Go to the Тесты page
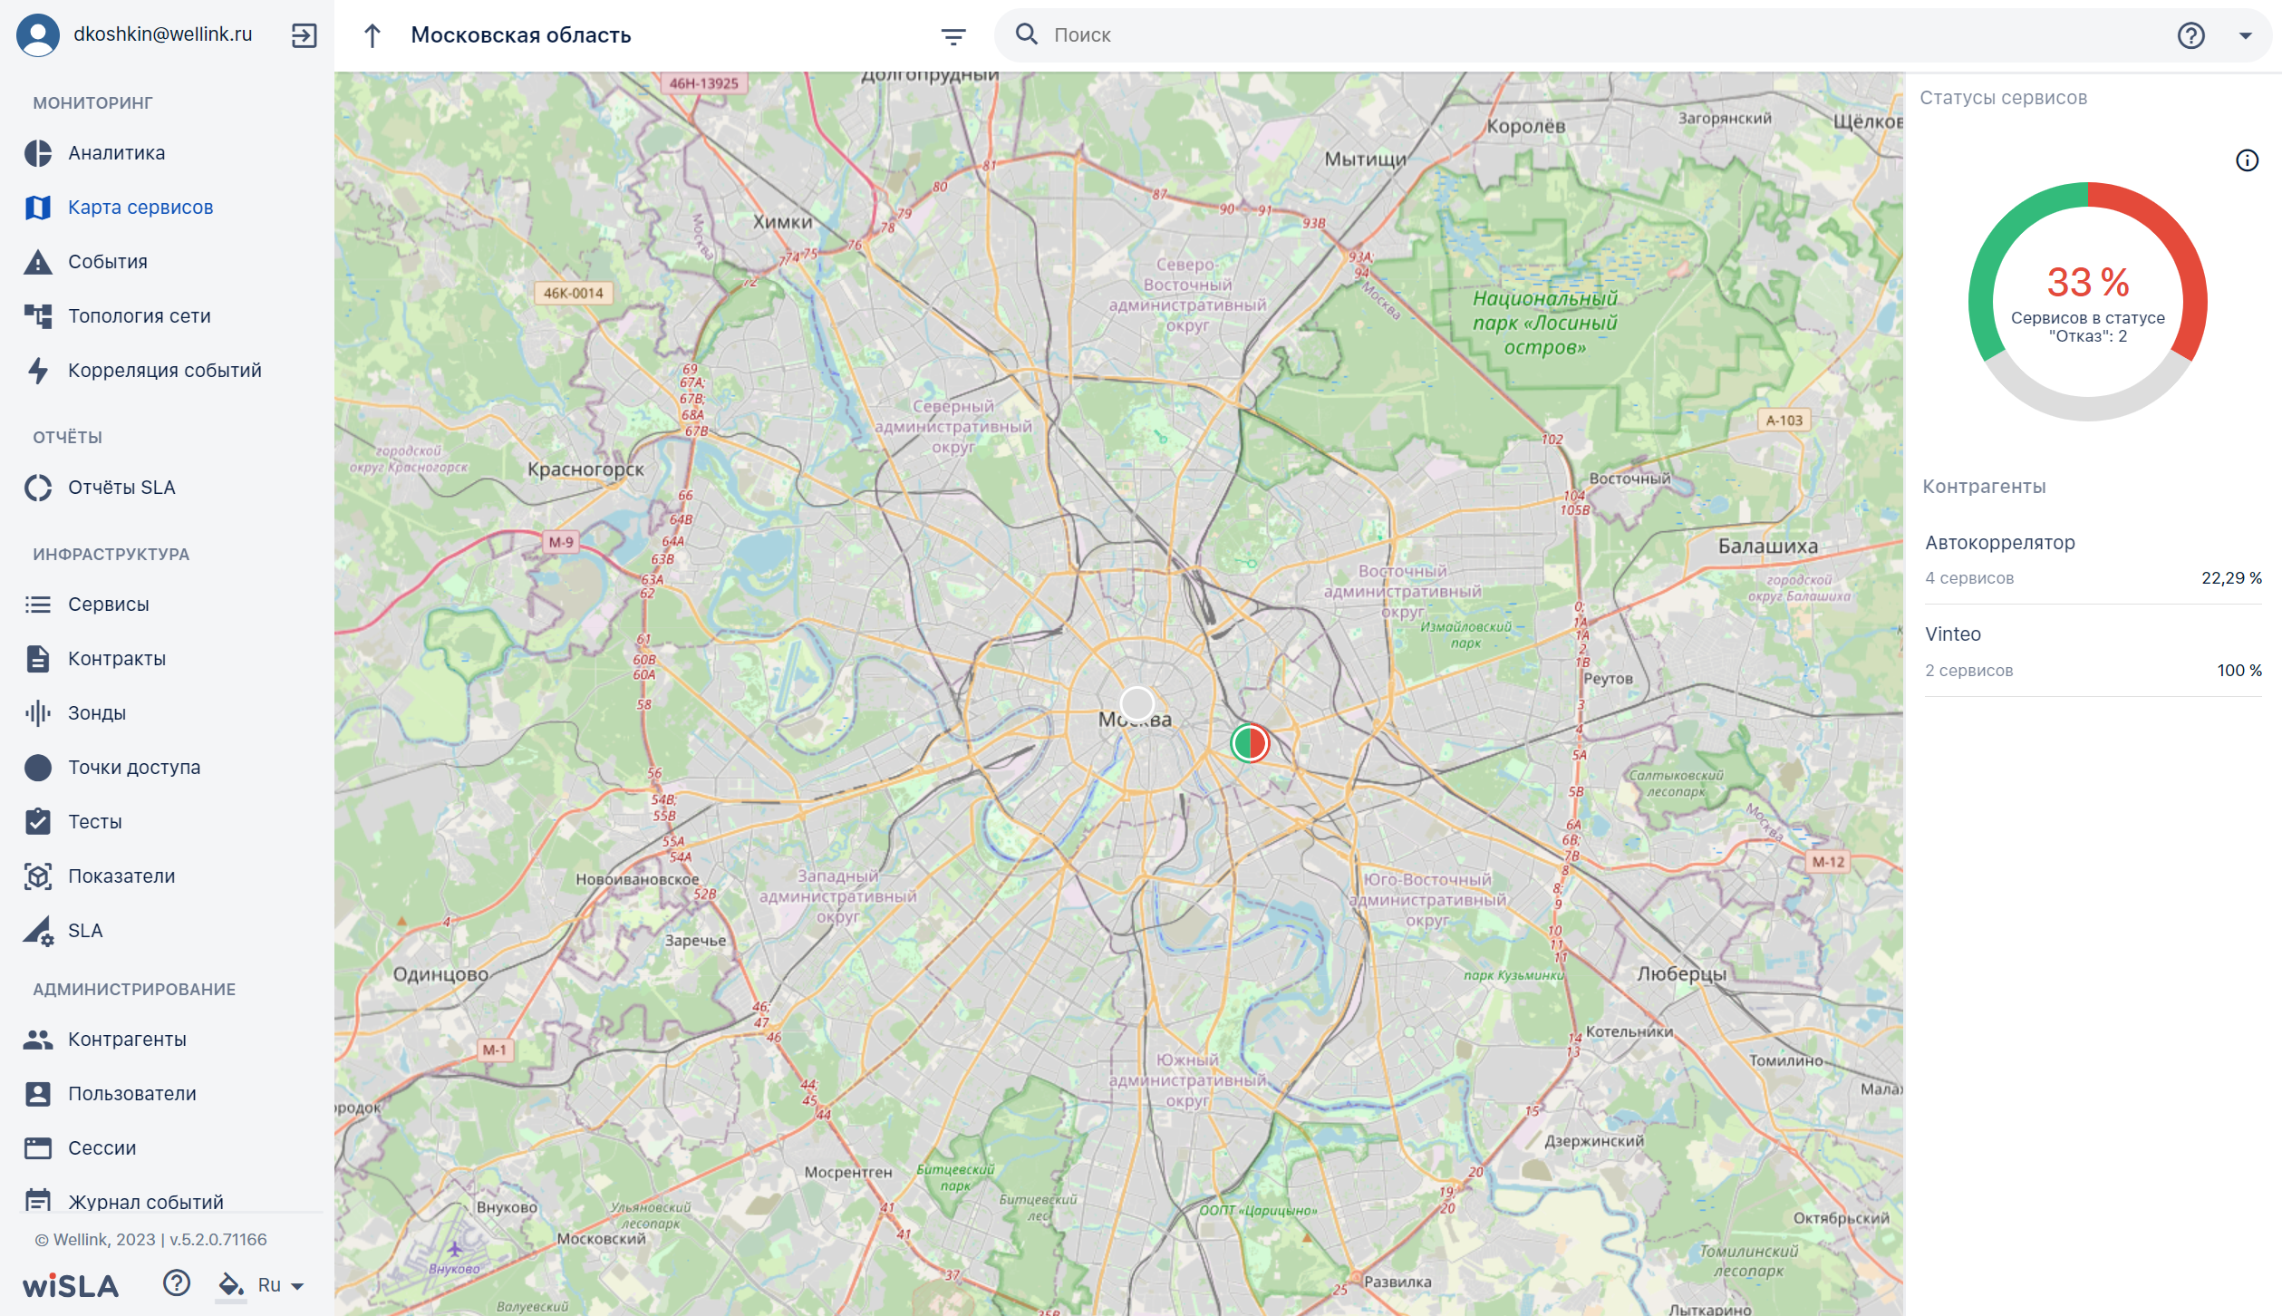2282x1316 pixels. (95, 822)
